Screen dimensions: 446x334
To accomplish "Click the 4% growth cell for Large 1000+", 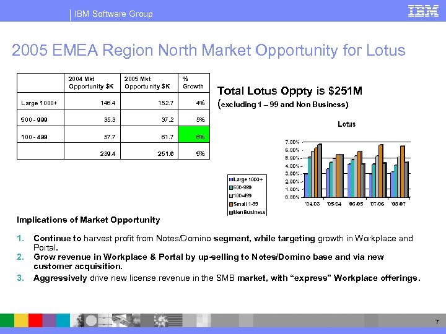I will click(200, 103).
